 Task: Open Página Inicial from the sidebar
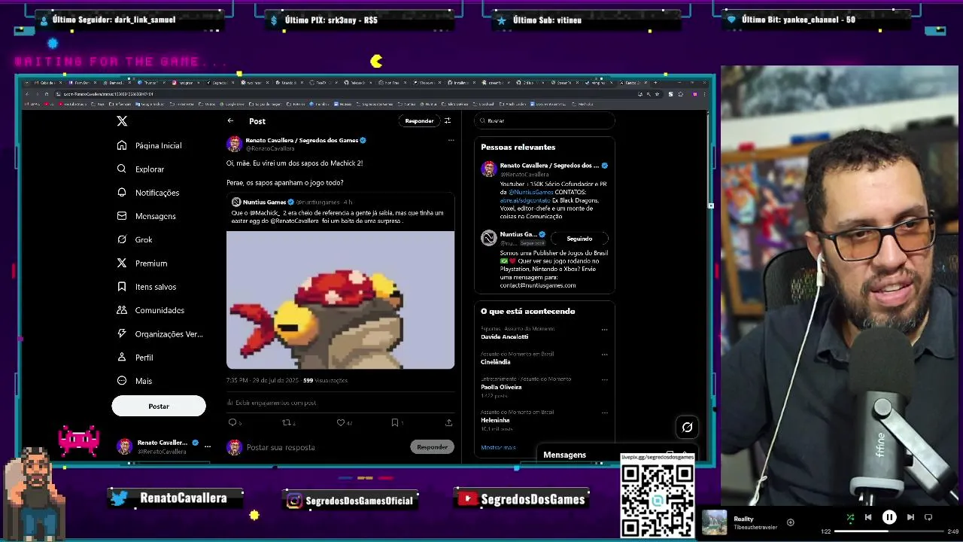150,145
